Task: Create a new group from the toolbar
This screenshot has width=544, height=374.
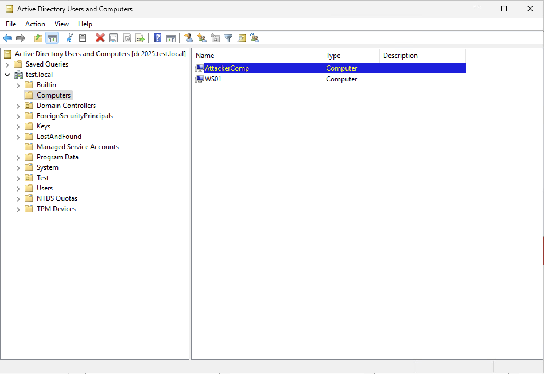Action: (x=202, y=38)
